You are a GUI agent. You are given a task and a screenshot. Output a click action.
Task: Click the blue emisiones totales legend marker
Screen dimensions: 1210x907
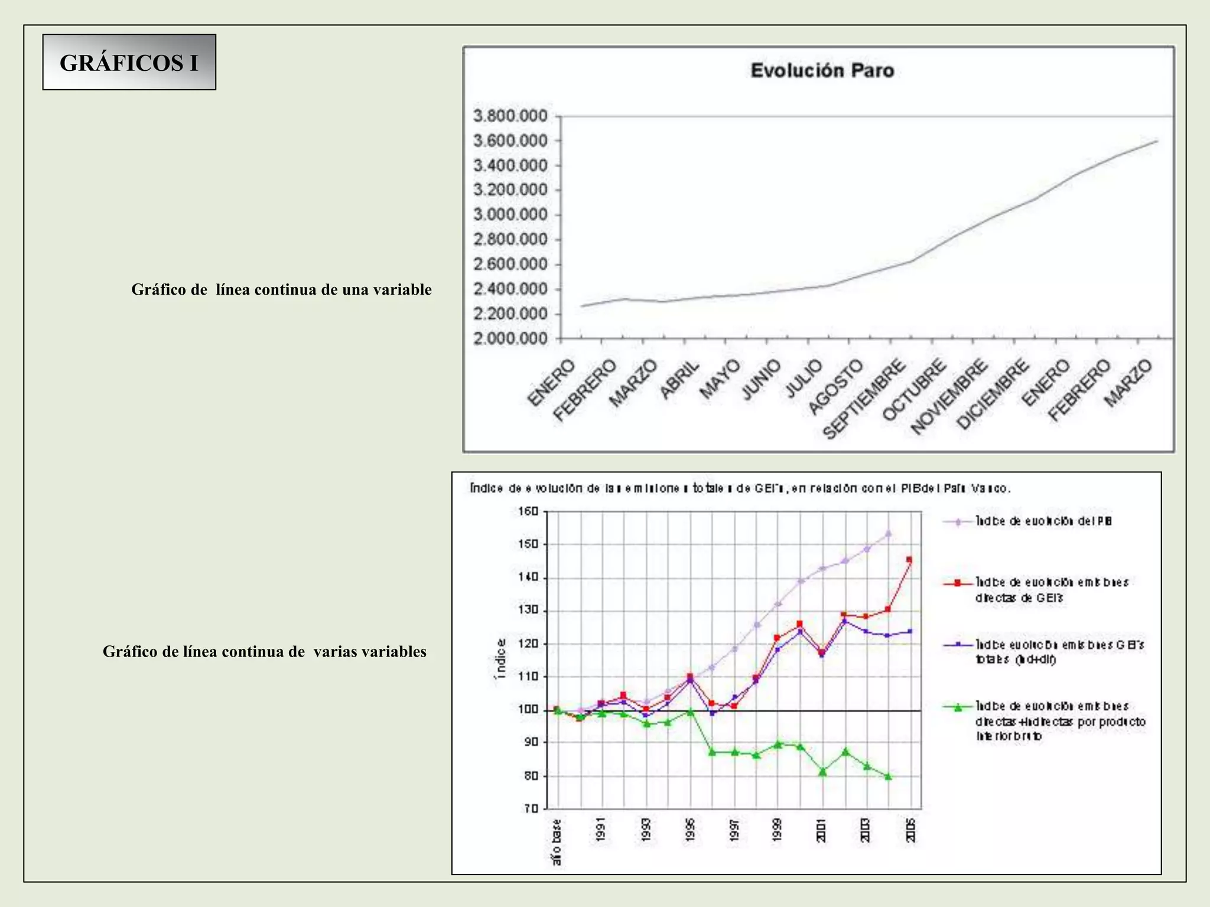tap(958, 645)
